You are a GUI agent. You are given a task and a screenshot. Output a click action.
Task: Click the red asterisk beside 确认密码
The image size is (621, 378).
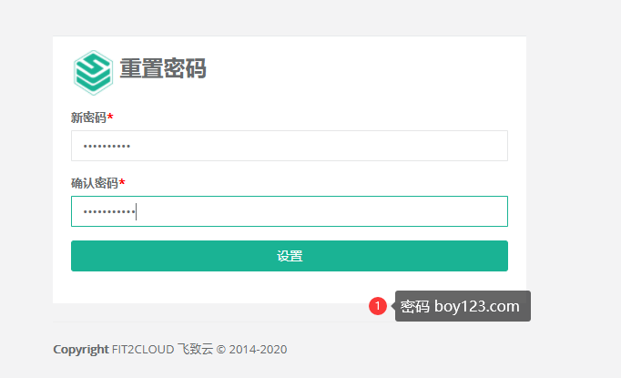[123, 183]
